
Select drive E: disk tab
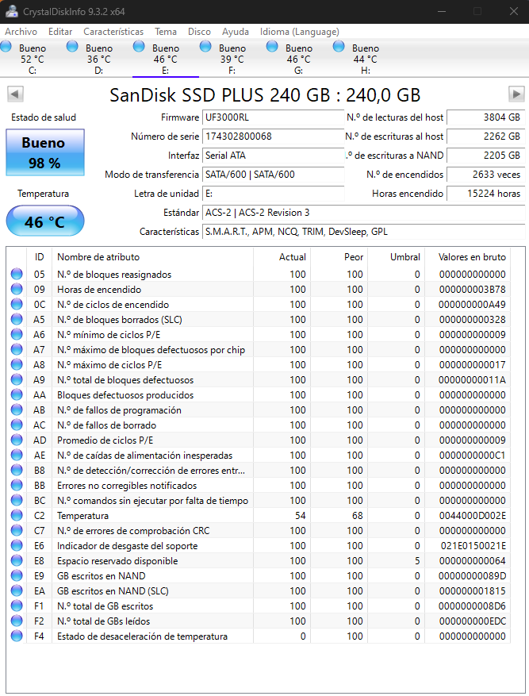(166, 59)
